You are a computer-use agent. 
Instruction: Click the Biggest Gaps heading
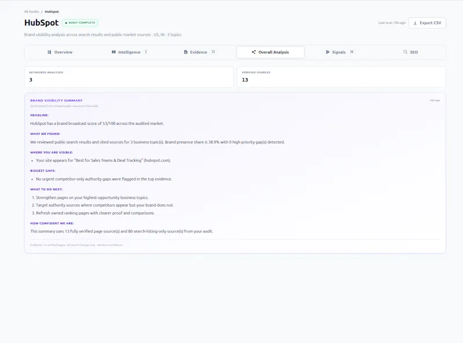tap(42, 171)
